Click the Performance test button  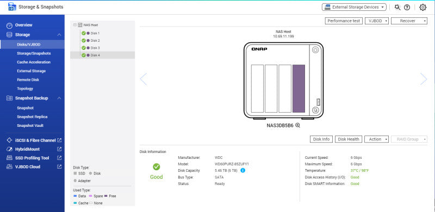point(344,21)
